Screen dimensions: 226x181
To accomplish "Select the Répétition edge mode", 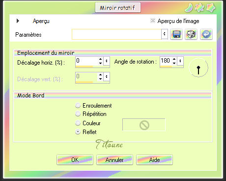I will [78, 113].
